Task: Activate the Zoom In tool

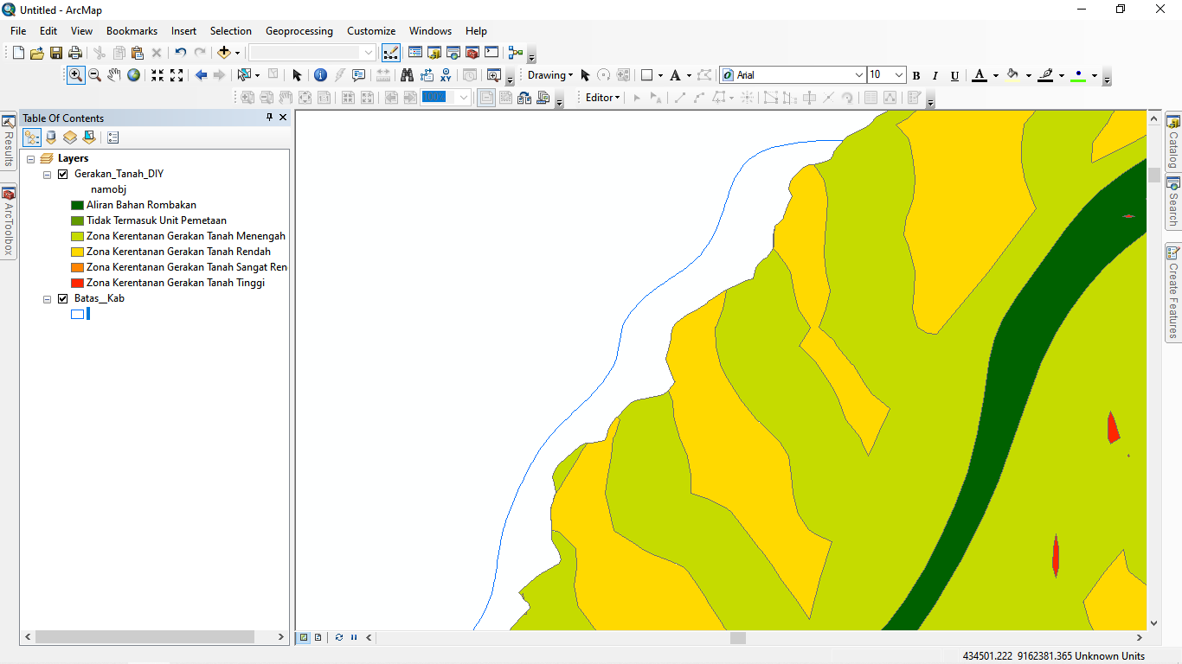Action: click(x=75, y=75)
